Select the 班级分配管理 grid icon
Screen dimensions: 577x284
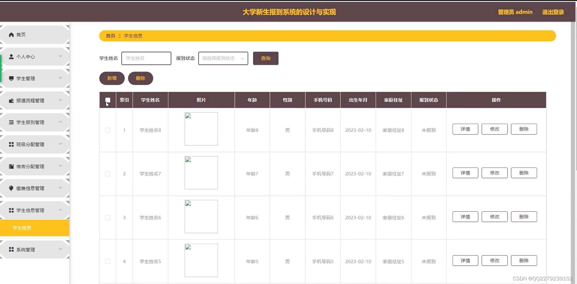[x=11, y=144]
